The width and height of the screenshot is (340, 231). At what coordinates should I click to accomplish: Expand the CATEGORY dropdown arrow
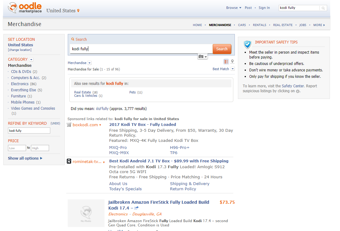coord(31,59)
